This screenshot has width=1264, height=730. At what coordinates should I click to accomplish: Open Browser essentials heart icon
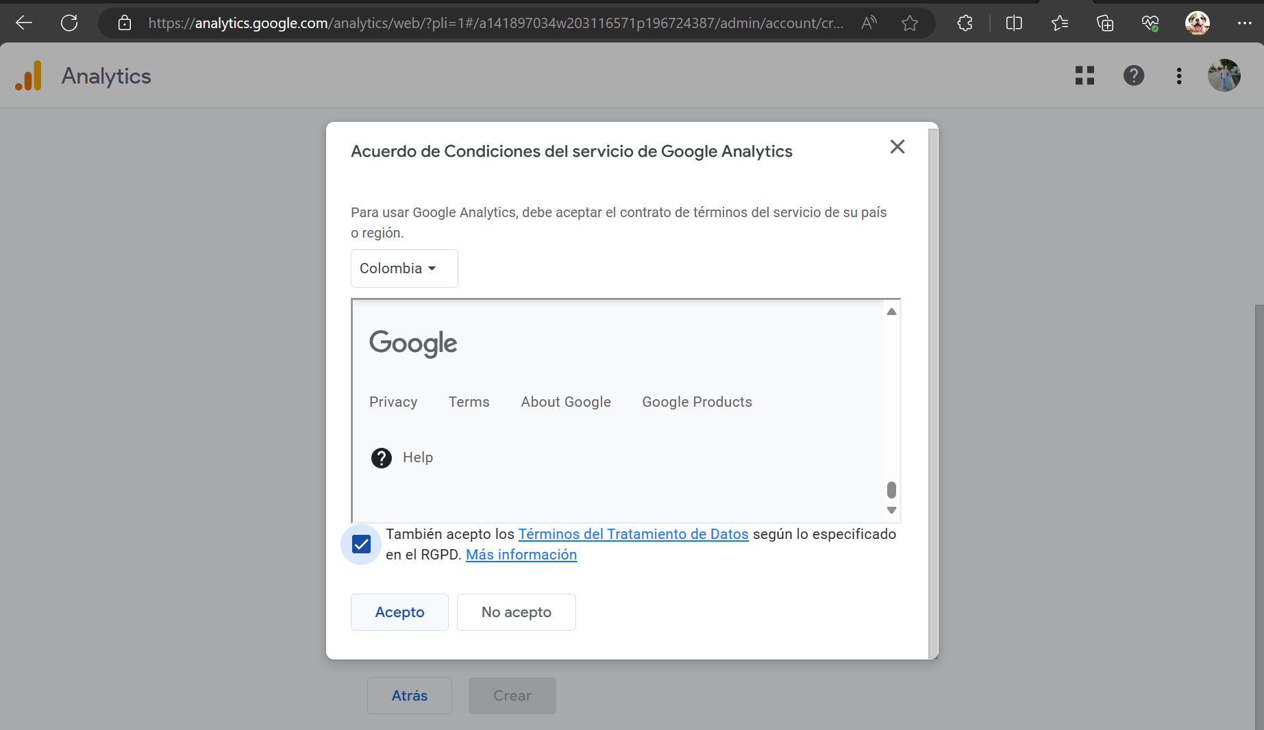(1150, 23)
